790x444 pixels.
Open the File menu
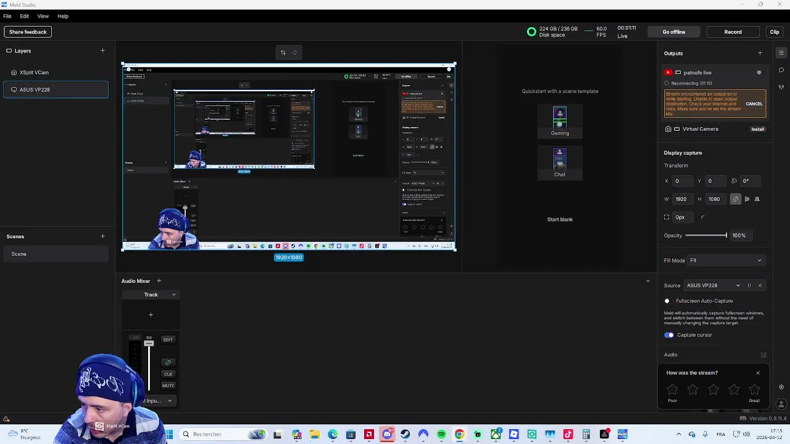[7, 16]
